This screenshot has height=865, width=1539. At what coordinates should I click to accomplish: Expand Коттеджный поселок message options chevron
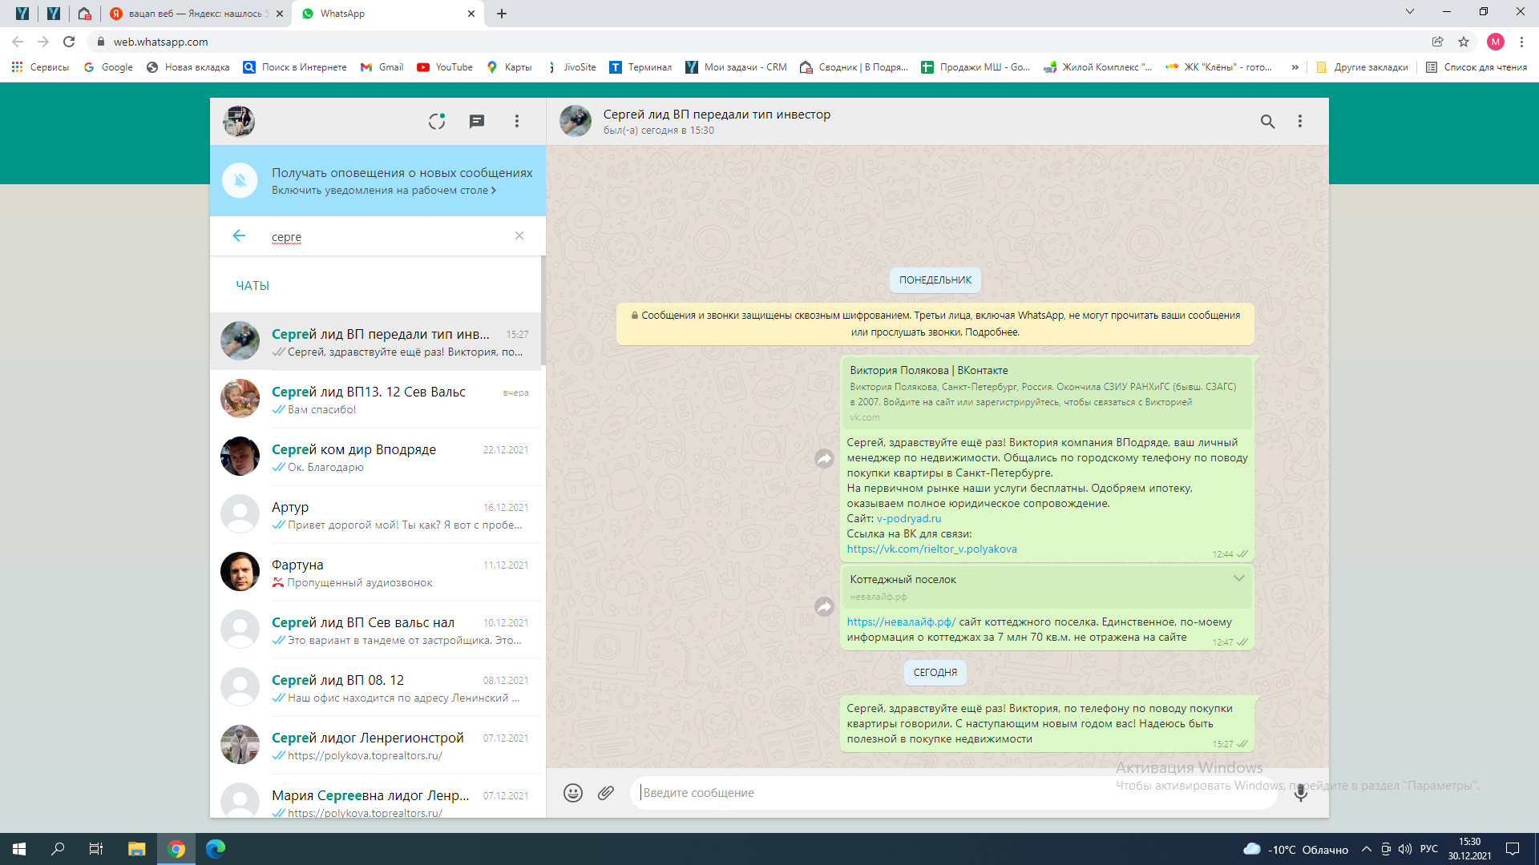[1238, 578]
